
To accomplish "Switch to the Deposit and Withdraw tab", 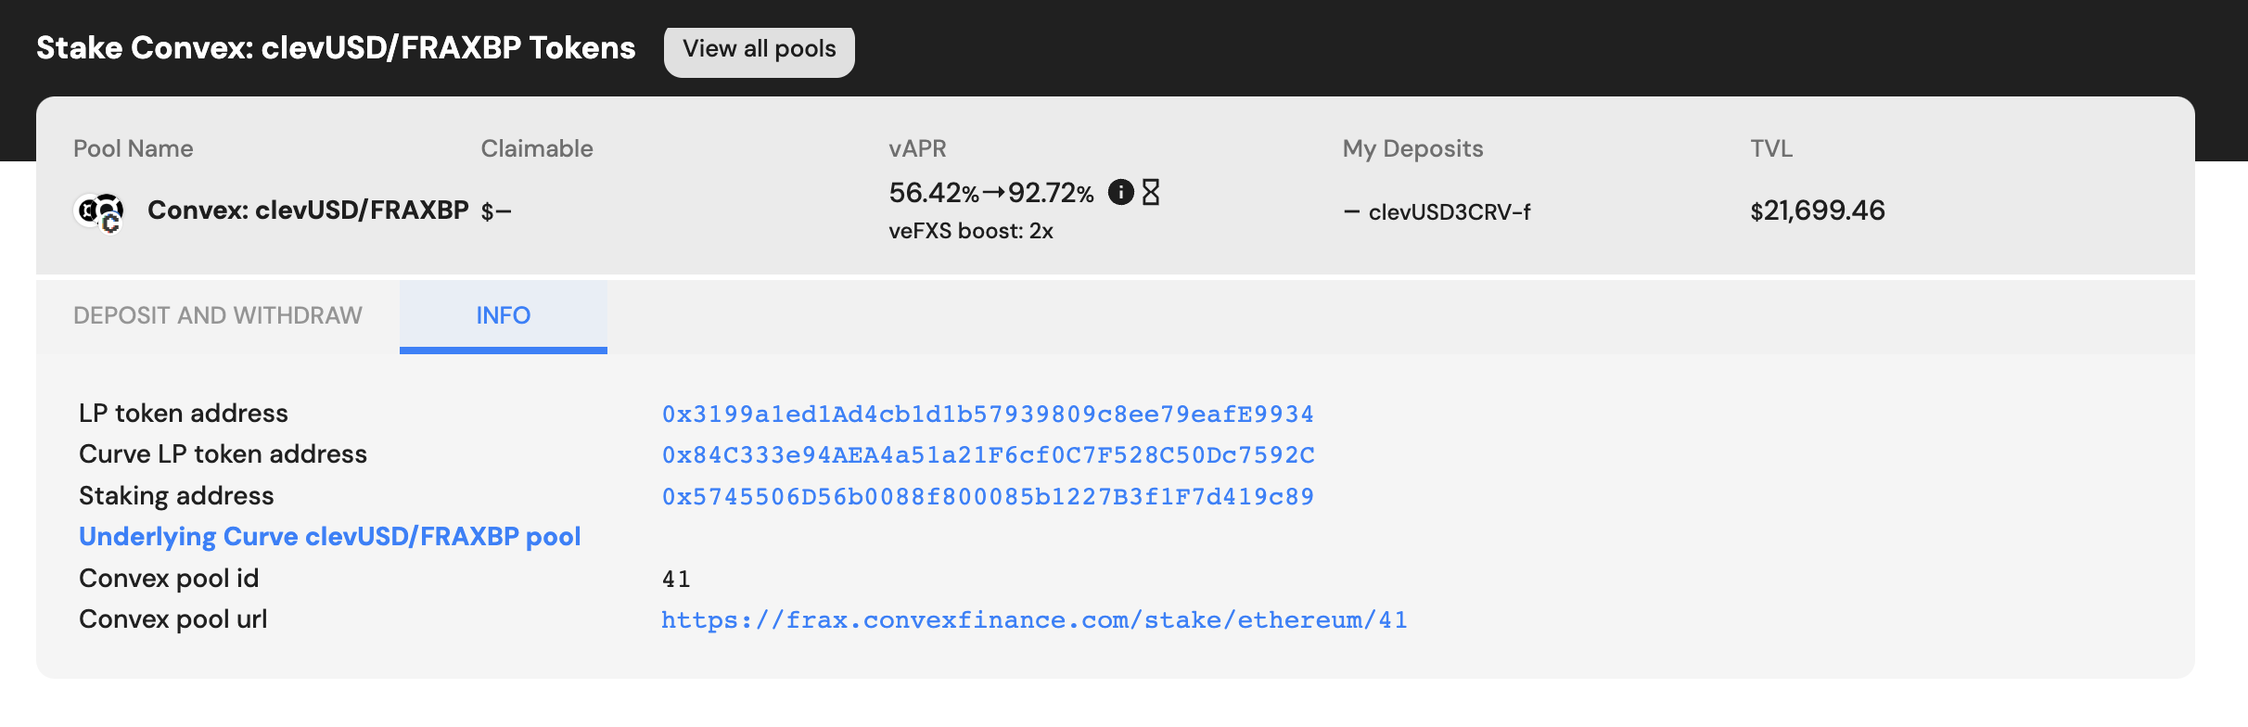I will (x=218, y=316).
